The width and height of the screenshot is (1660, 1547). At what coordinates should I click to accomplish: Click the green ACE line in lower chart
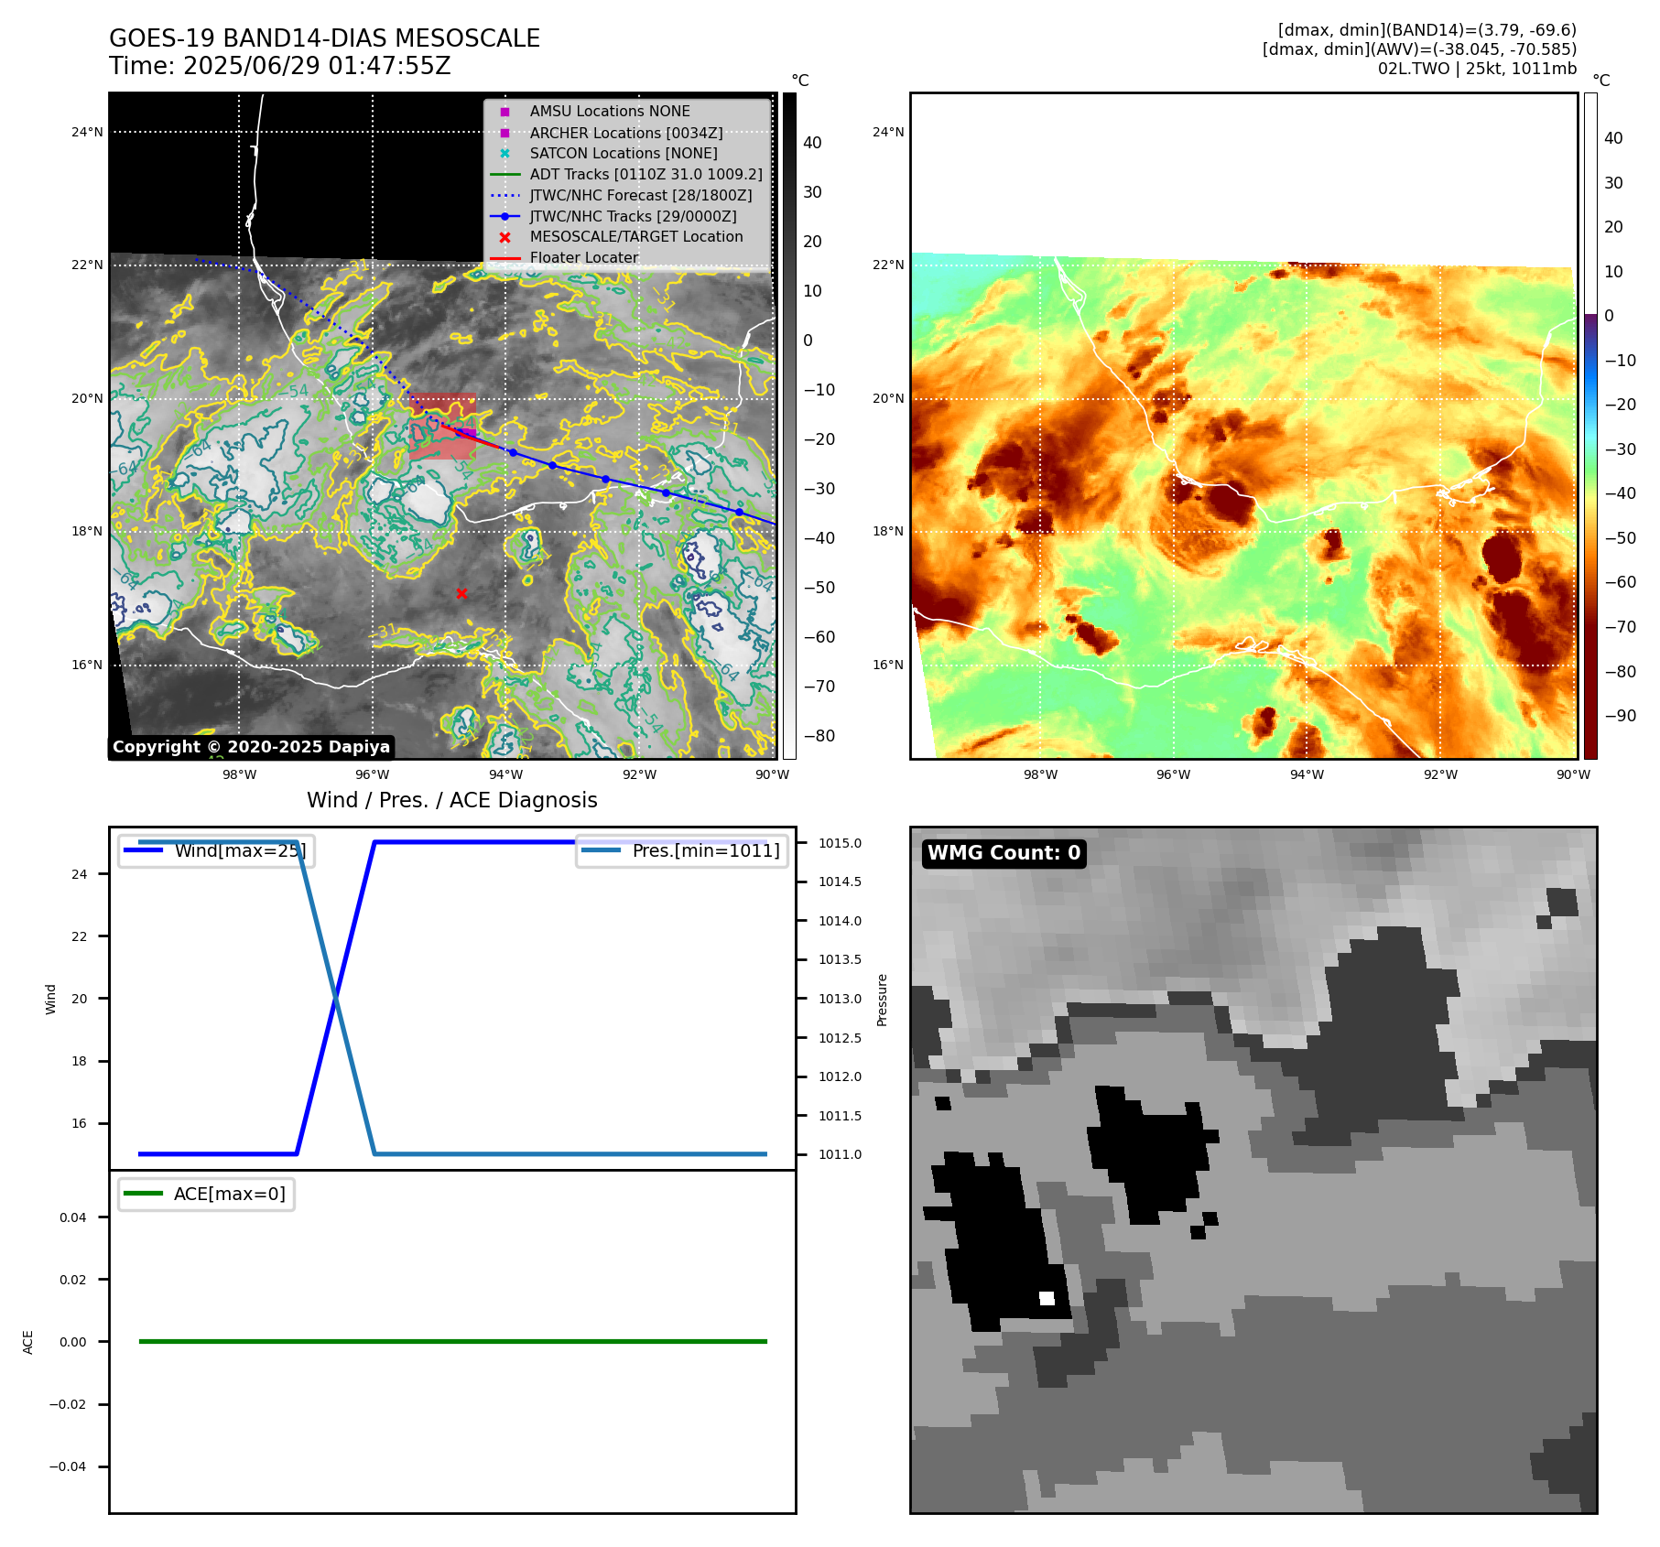(452, 1341)
